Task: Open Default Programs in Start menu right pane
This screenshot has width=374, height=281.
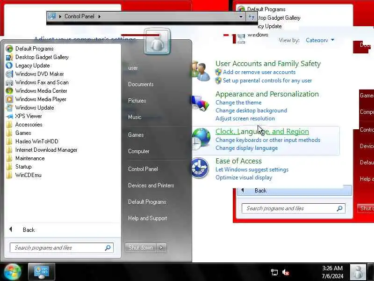Action: pyautogui.click(x=147, y=202)
